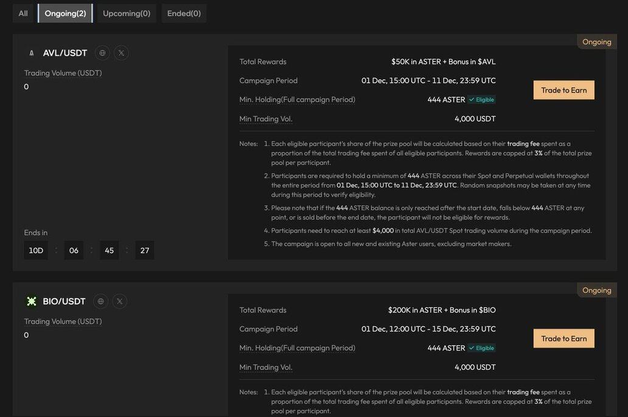Switch to the All tab
The image size is (628, 417).
pos(23,13)
